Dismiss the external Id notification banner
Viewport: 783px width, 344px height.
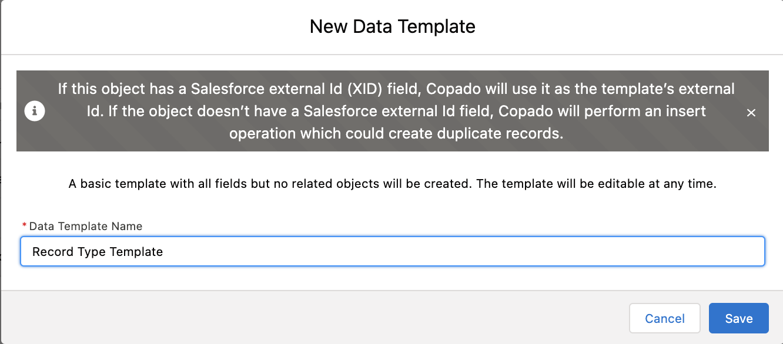pos(751,113)
